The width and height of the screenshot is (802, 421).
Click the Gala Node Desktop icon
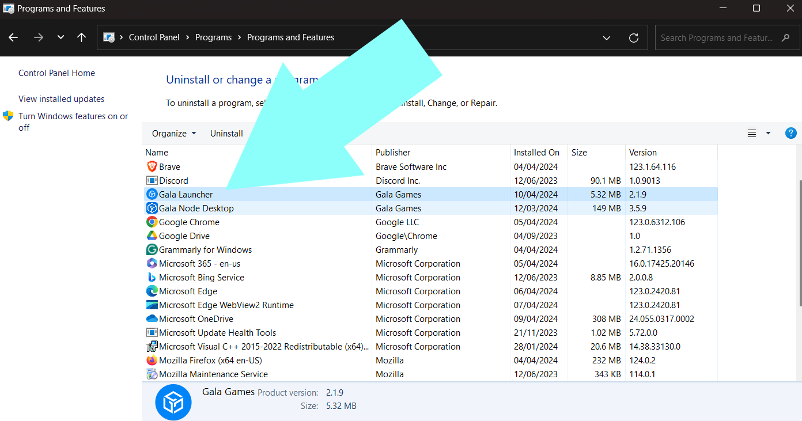(x=152, y=208)
